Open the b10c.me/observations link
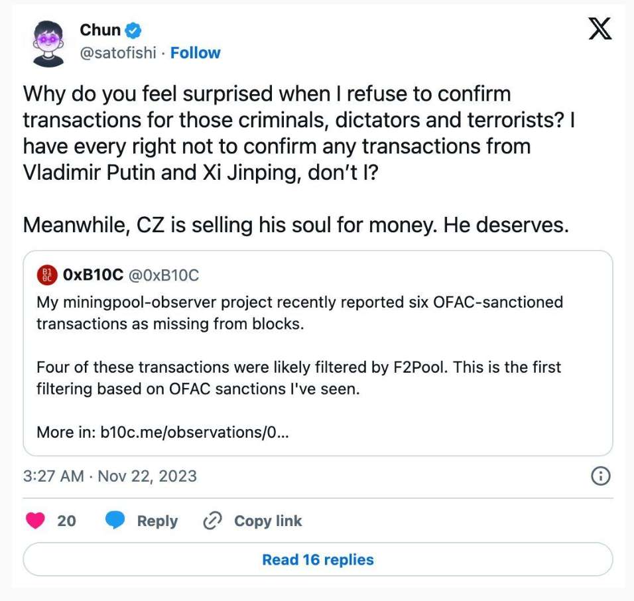Image resolution: width=634 pixels, height=601 pixels. (194, 433)
